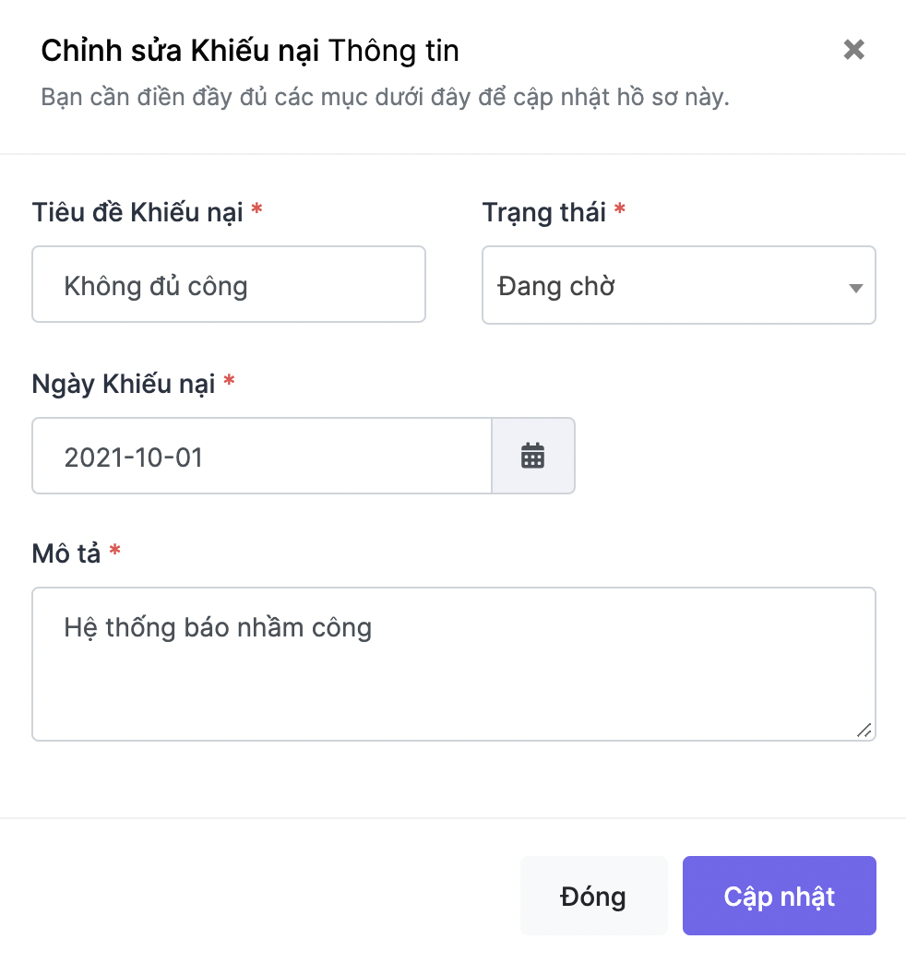Click inside the Mô tả description textarea
Viewport: 906px width, 963px height.
tap(454, 664)
